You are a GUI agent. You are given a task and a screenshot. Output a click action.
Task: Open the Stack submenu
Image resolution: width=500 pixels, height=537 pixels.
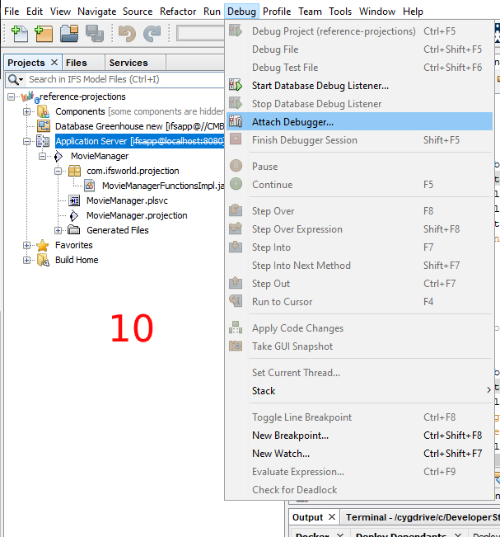(264, 391)
